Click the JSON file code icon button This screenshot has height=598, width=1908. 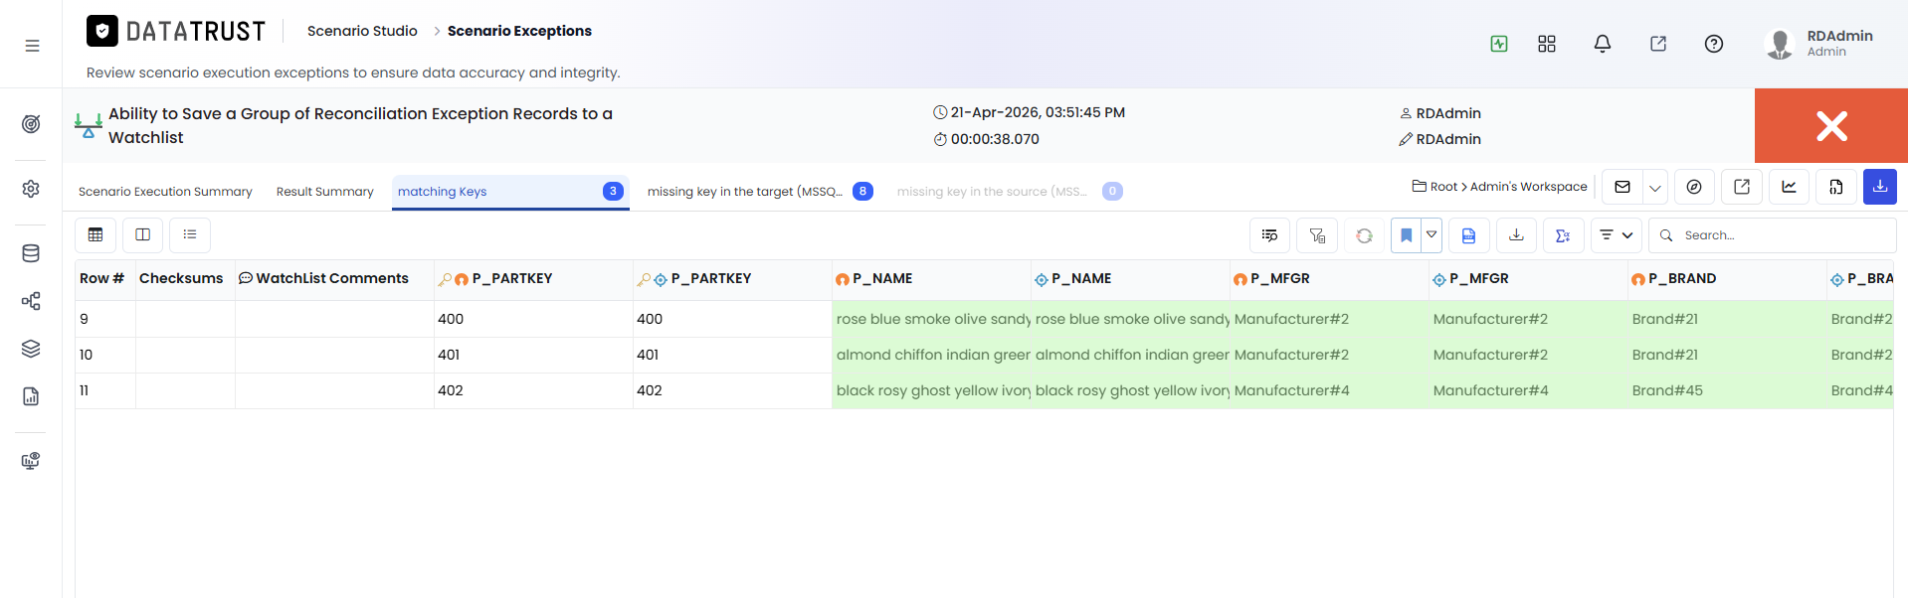click(1836, 187)
